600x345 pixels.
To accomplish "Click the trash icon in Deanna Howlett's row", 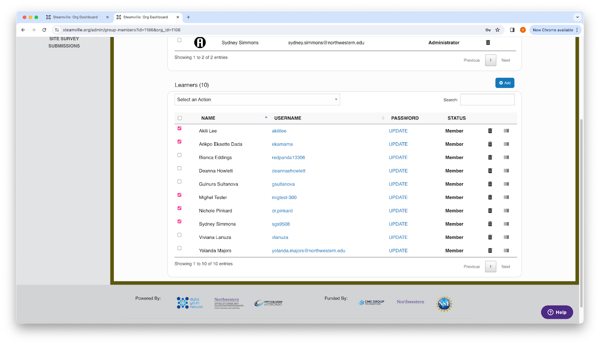I will tap(490, 171).
